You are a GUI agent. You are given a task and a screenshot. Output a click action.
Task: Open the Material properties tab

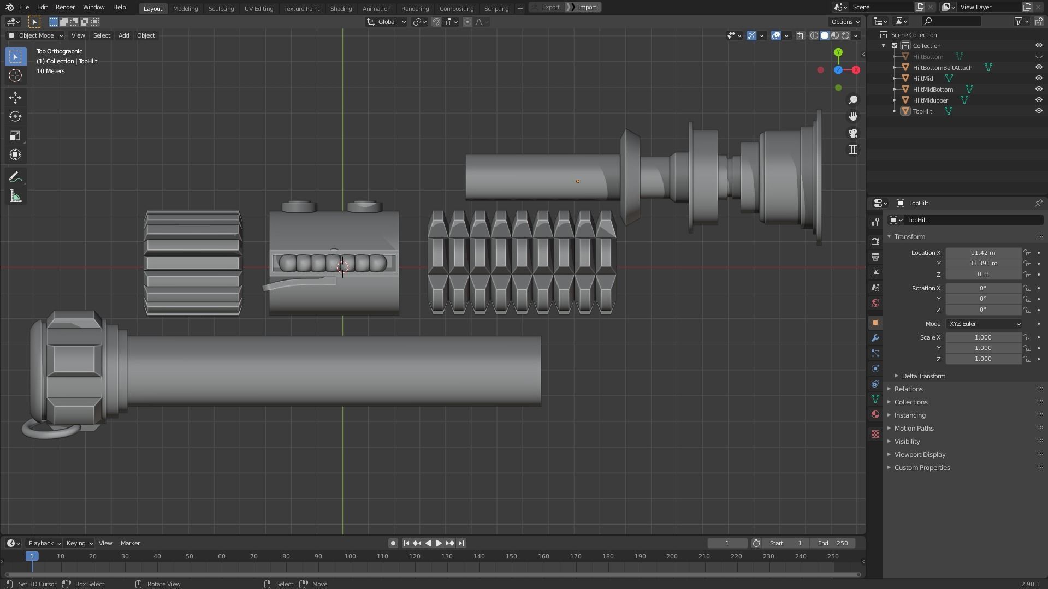point(875,414)
